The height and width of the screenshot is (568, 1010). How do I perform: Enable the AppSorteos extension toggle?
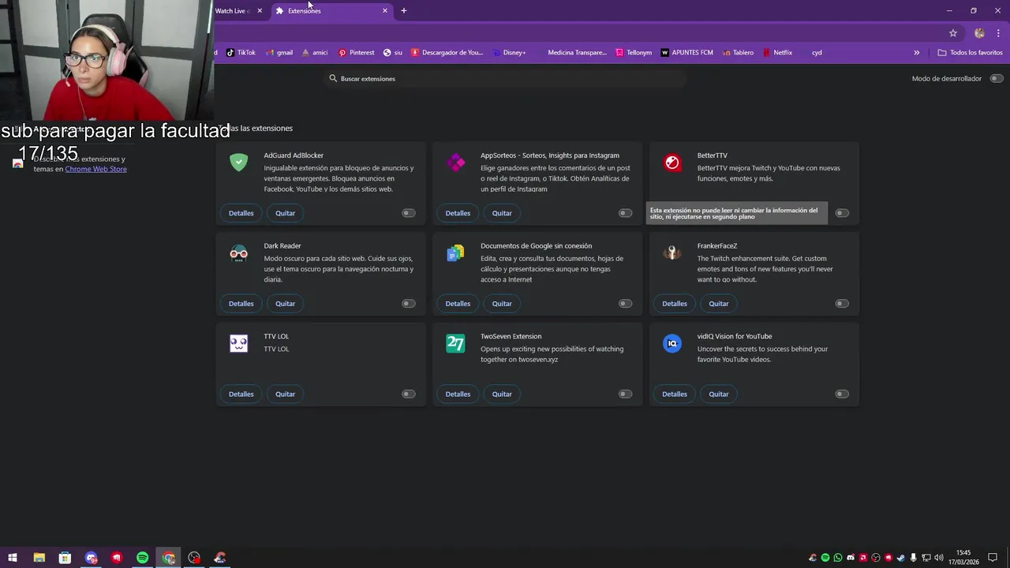[x=625, y=213]
